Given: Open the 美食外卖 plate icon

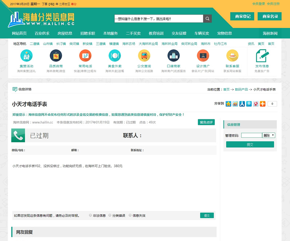Looking at the screenshot, I should tap(115, 55).
